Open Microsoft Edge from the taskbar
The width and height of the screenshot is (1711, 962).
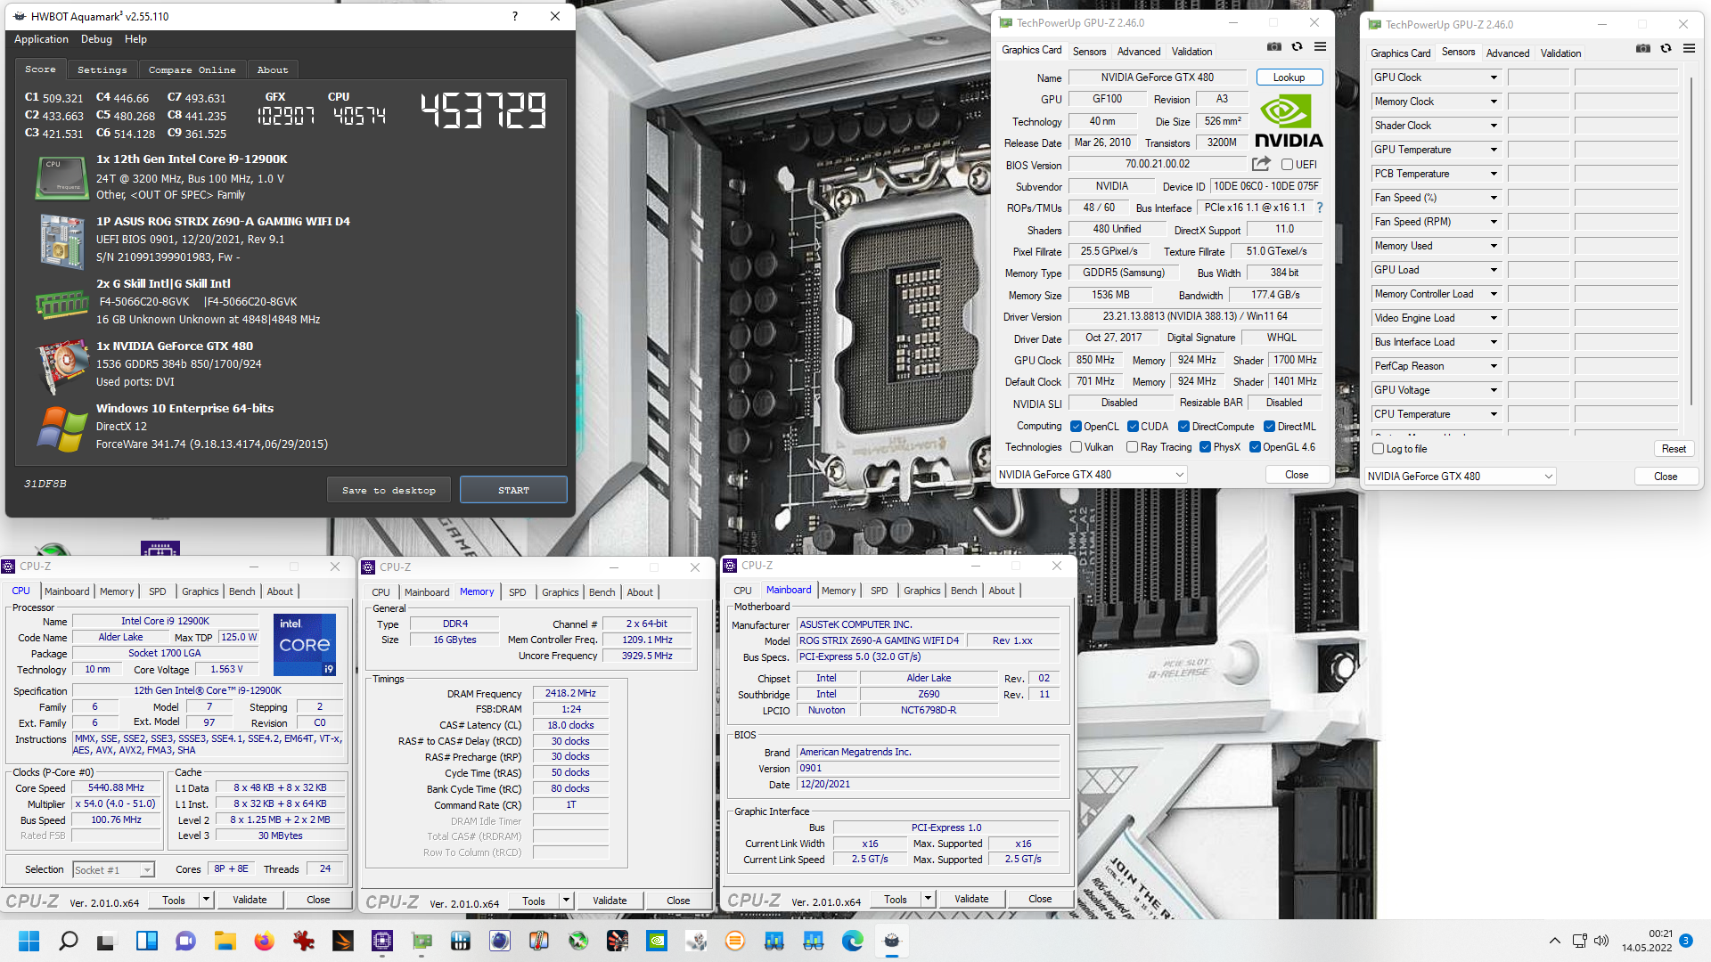(852, 941)
